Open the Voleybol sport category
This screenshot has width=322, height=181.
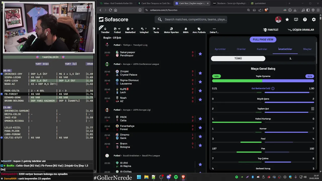click(144, 30)
